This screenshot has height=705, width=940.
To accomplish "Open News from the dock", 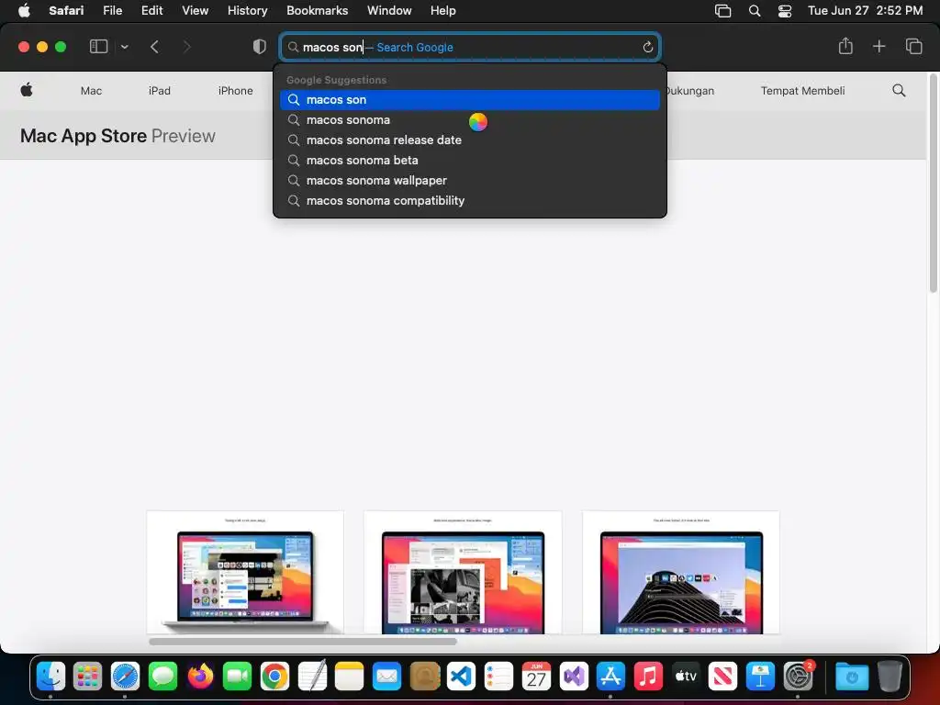I will click(x=723, y=677).
